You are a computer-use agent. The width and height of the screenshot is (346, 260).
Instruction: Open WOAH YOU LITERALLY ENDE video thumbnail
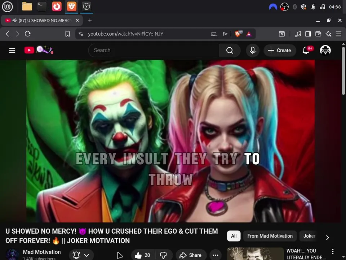click(x=255, y=254)
